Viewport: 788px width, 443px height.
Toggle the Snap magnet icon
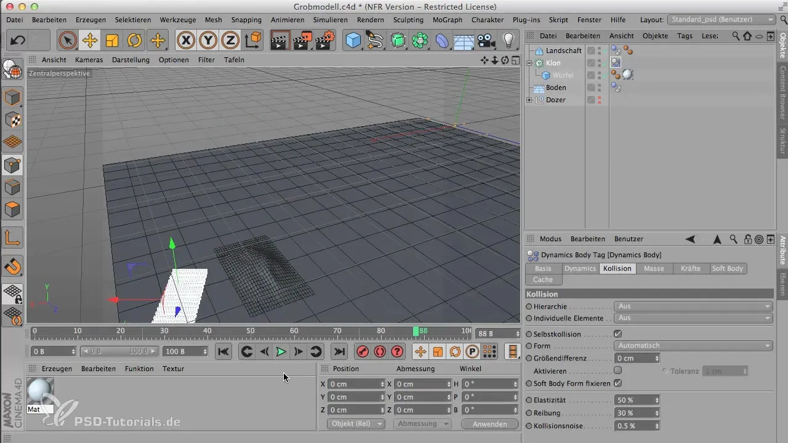(x=12, y=266)
